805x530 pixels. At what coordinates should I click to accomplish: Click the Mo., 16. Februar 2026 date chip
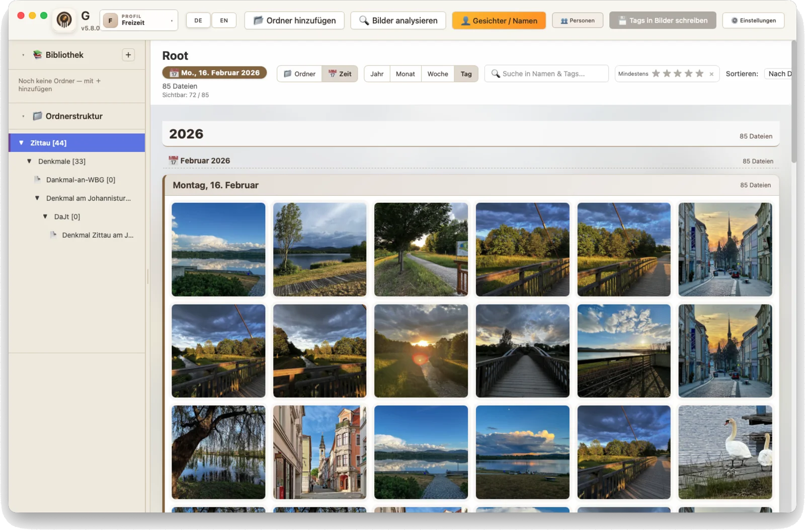click(x=214, y=73)
